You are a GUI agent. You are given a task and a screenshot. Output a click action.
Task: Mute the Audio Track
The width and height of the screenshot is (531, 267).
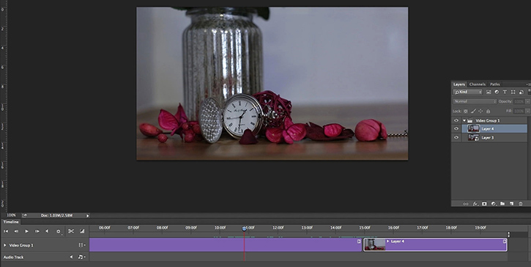click(x=71, y=257)
